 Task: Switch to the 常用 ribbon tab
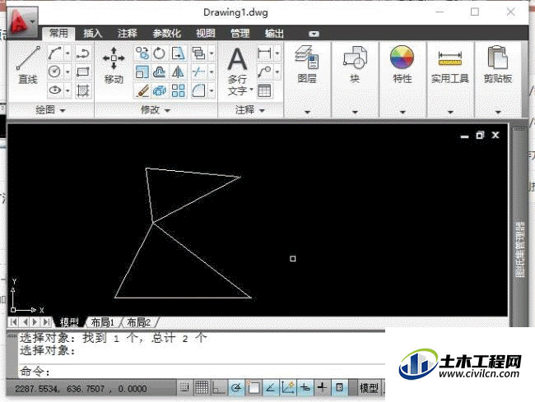(x=58, y=33)
